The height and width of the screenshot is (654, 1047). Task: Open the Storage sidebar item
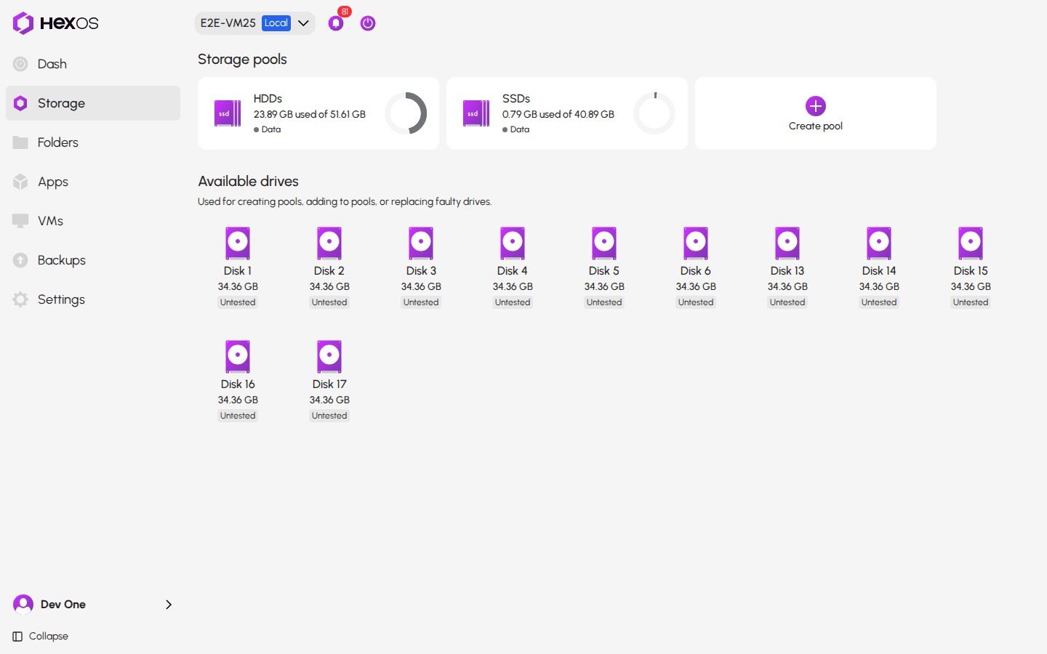(x=93, y=103)
